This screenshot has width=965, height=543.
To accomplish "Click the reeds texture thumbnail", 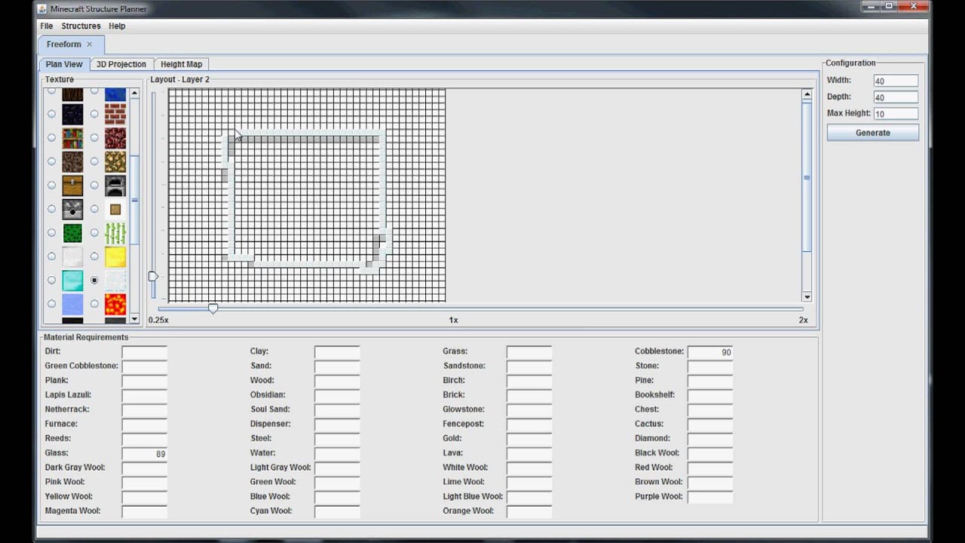I will [115, 233].
